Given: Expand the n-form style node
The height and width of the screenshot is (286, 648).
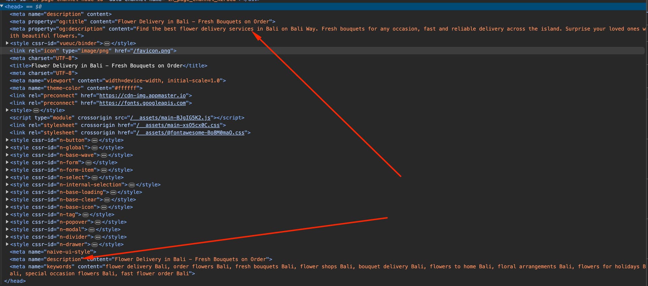Looking at the screenshot, I should coord(7,162).
